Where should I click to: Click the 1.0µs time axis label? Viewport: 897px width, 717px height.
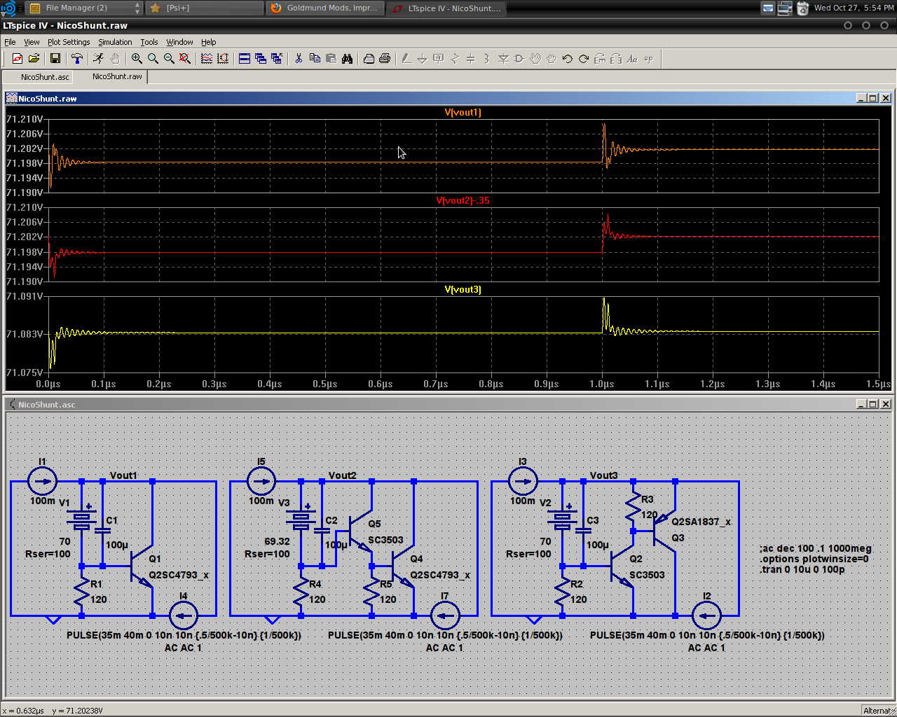tap(602, 384)
